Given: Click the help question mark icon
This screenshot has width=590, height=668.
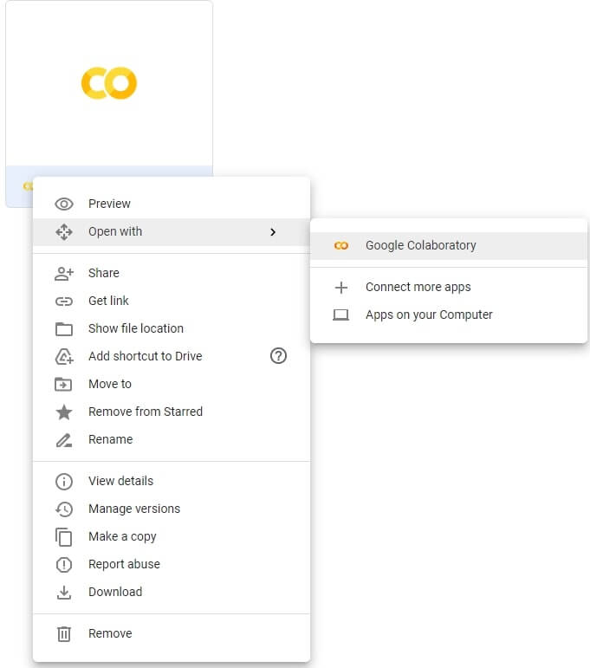Looking at the screenshot, I should (x=278, y=356).
